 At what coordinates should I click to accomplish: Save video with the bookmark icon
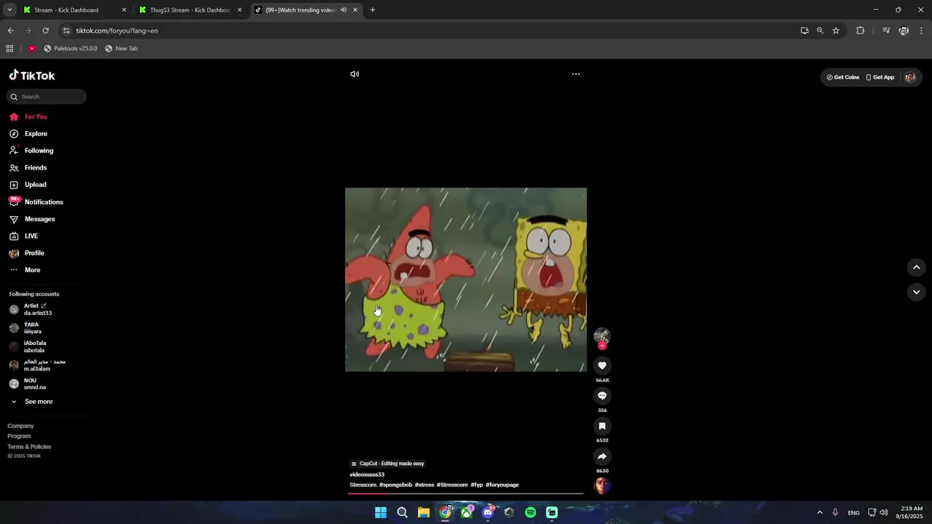click(x=602, y=426)
